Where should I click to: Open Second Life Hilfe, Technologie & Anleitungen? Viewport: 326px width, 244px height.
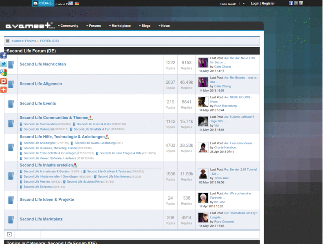62,137
